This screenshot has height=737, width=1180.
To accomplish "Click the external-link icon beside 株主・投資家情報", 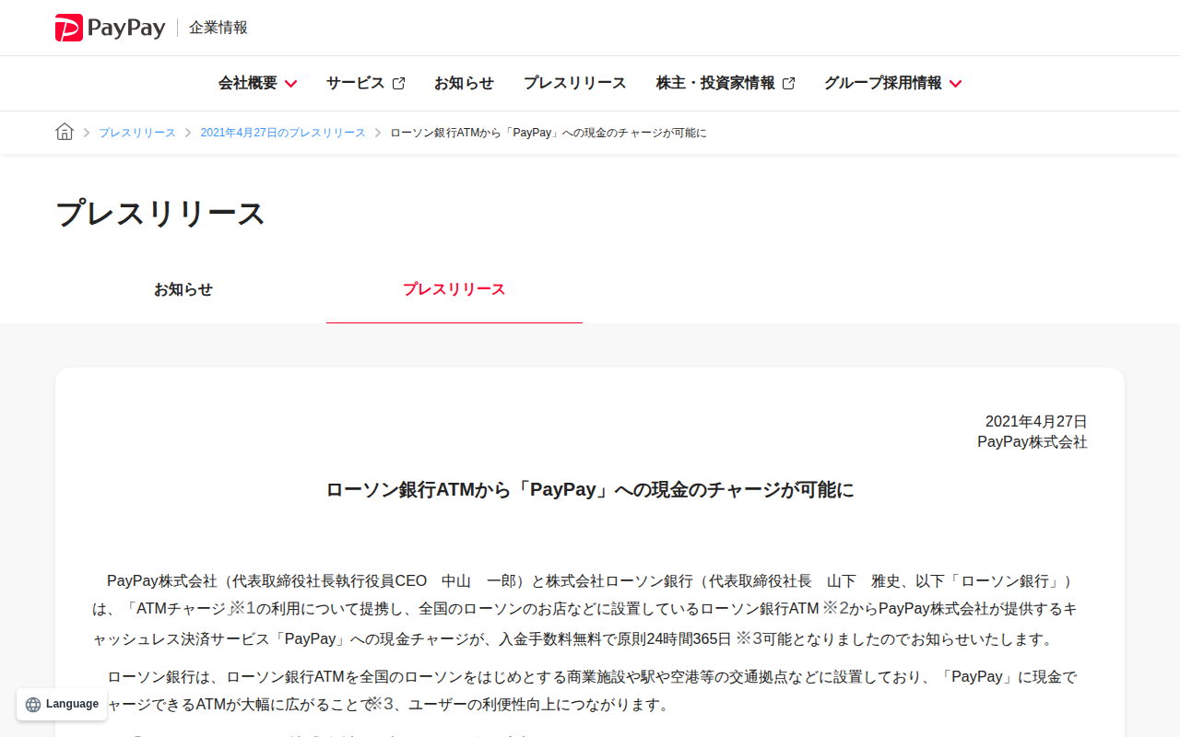I will (x=788, y=83).
